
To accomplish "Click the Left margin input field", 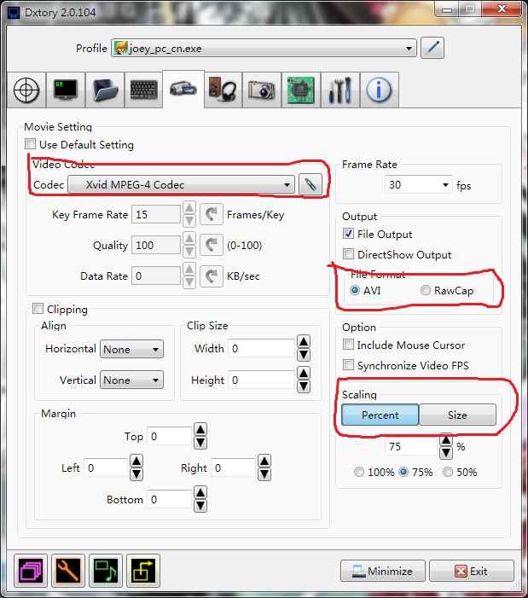I will click(x=107, y=468).
